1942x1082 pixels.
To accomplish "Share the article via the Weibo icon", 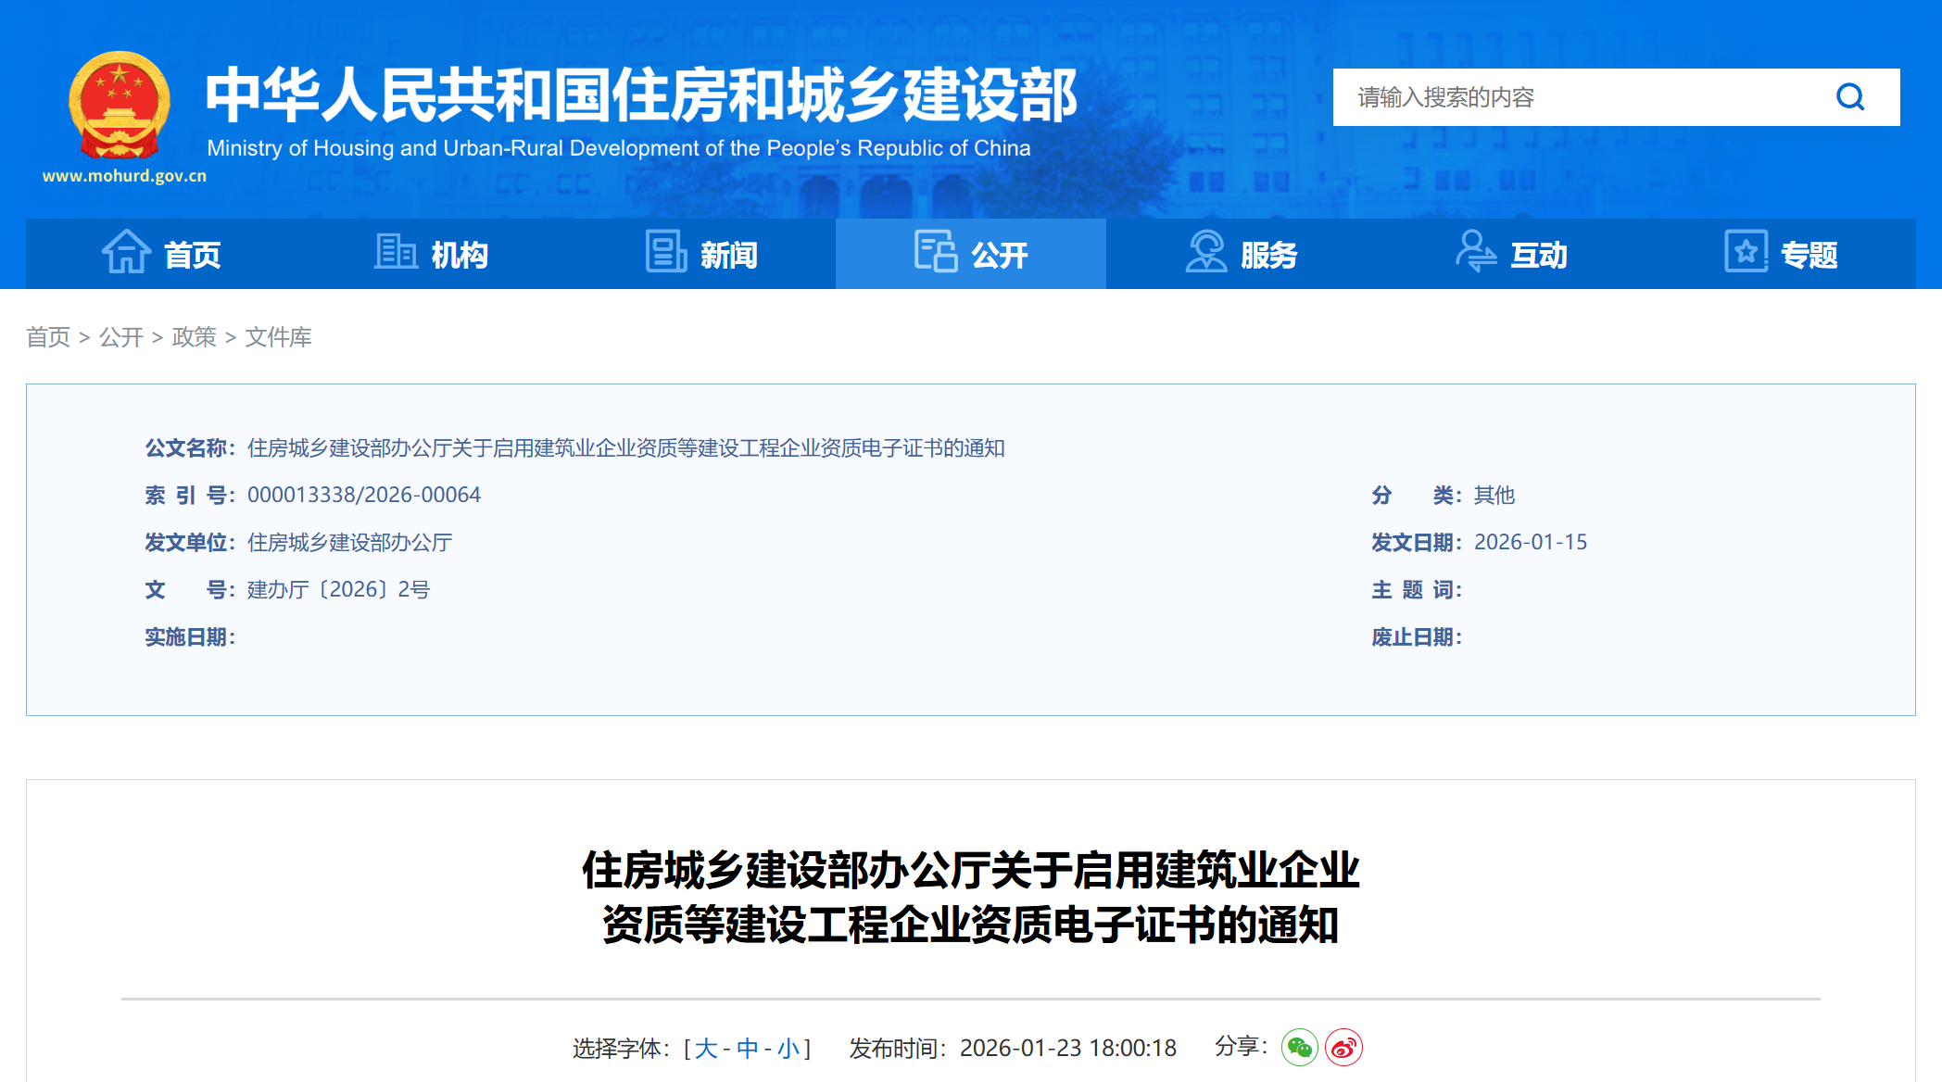I will click(x=1345, y=1047).
